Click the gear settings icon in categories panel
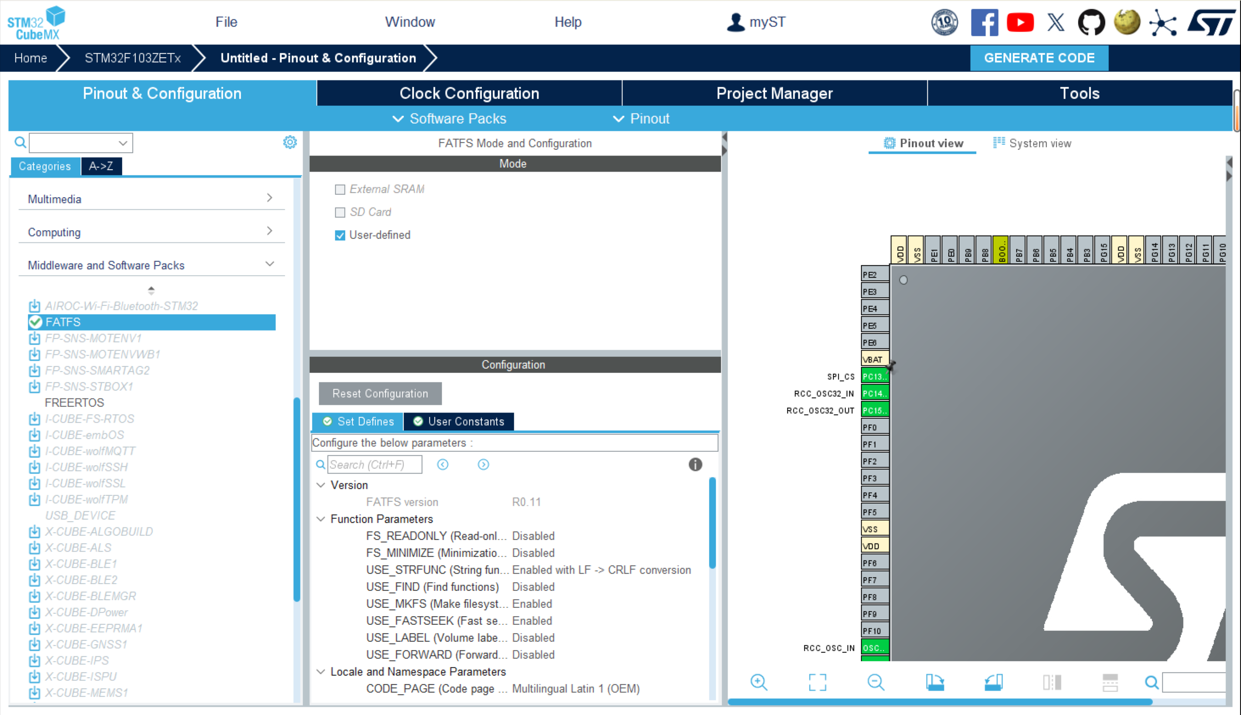This screenshot has width=1241, height=715. pyautogui.click(x=290, y=143)
